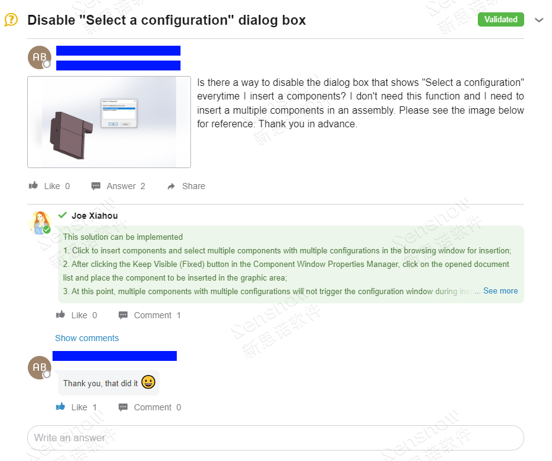Viewport: 552px width, 461px height.
Task: Click the grinning emoji in the reply
Action: [x=148, y=383]
